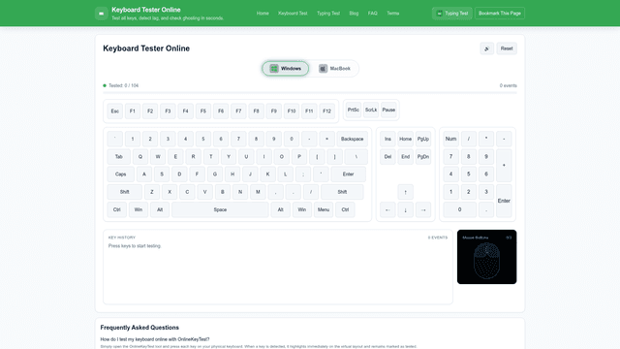Click the F12 key
Image resolution: width=620 pixels, height=349 pixels.
coord(326,111)
